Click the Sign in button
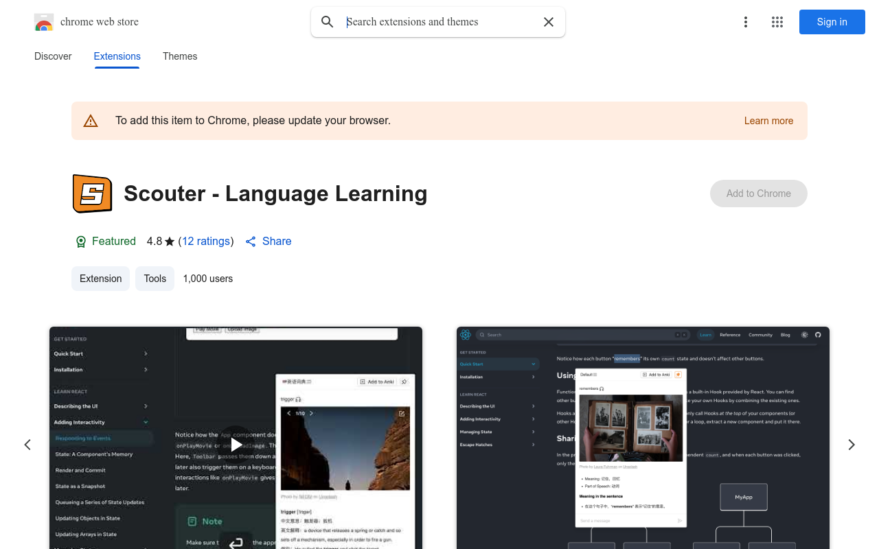879x549 pixels. (x=832, y=22)
